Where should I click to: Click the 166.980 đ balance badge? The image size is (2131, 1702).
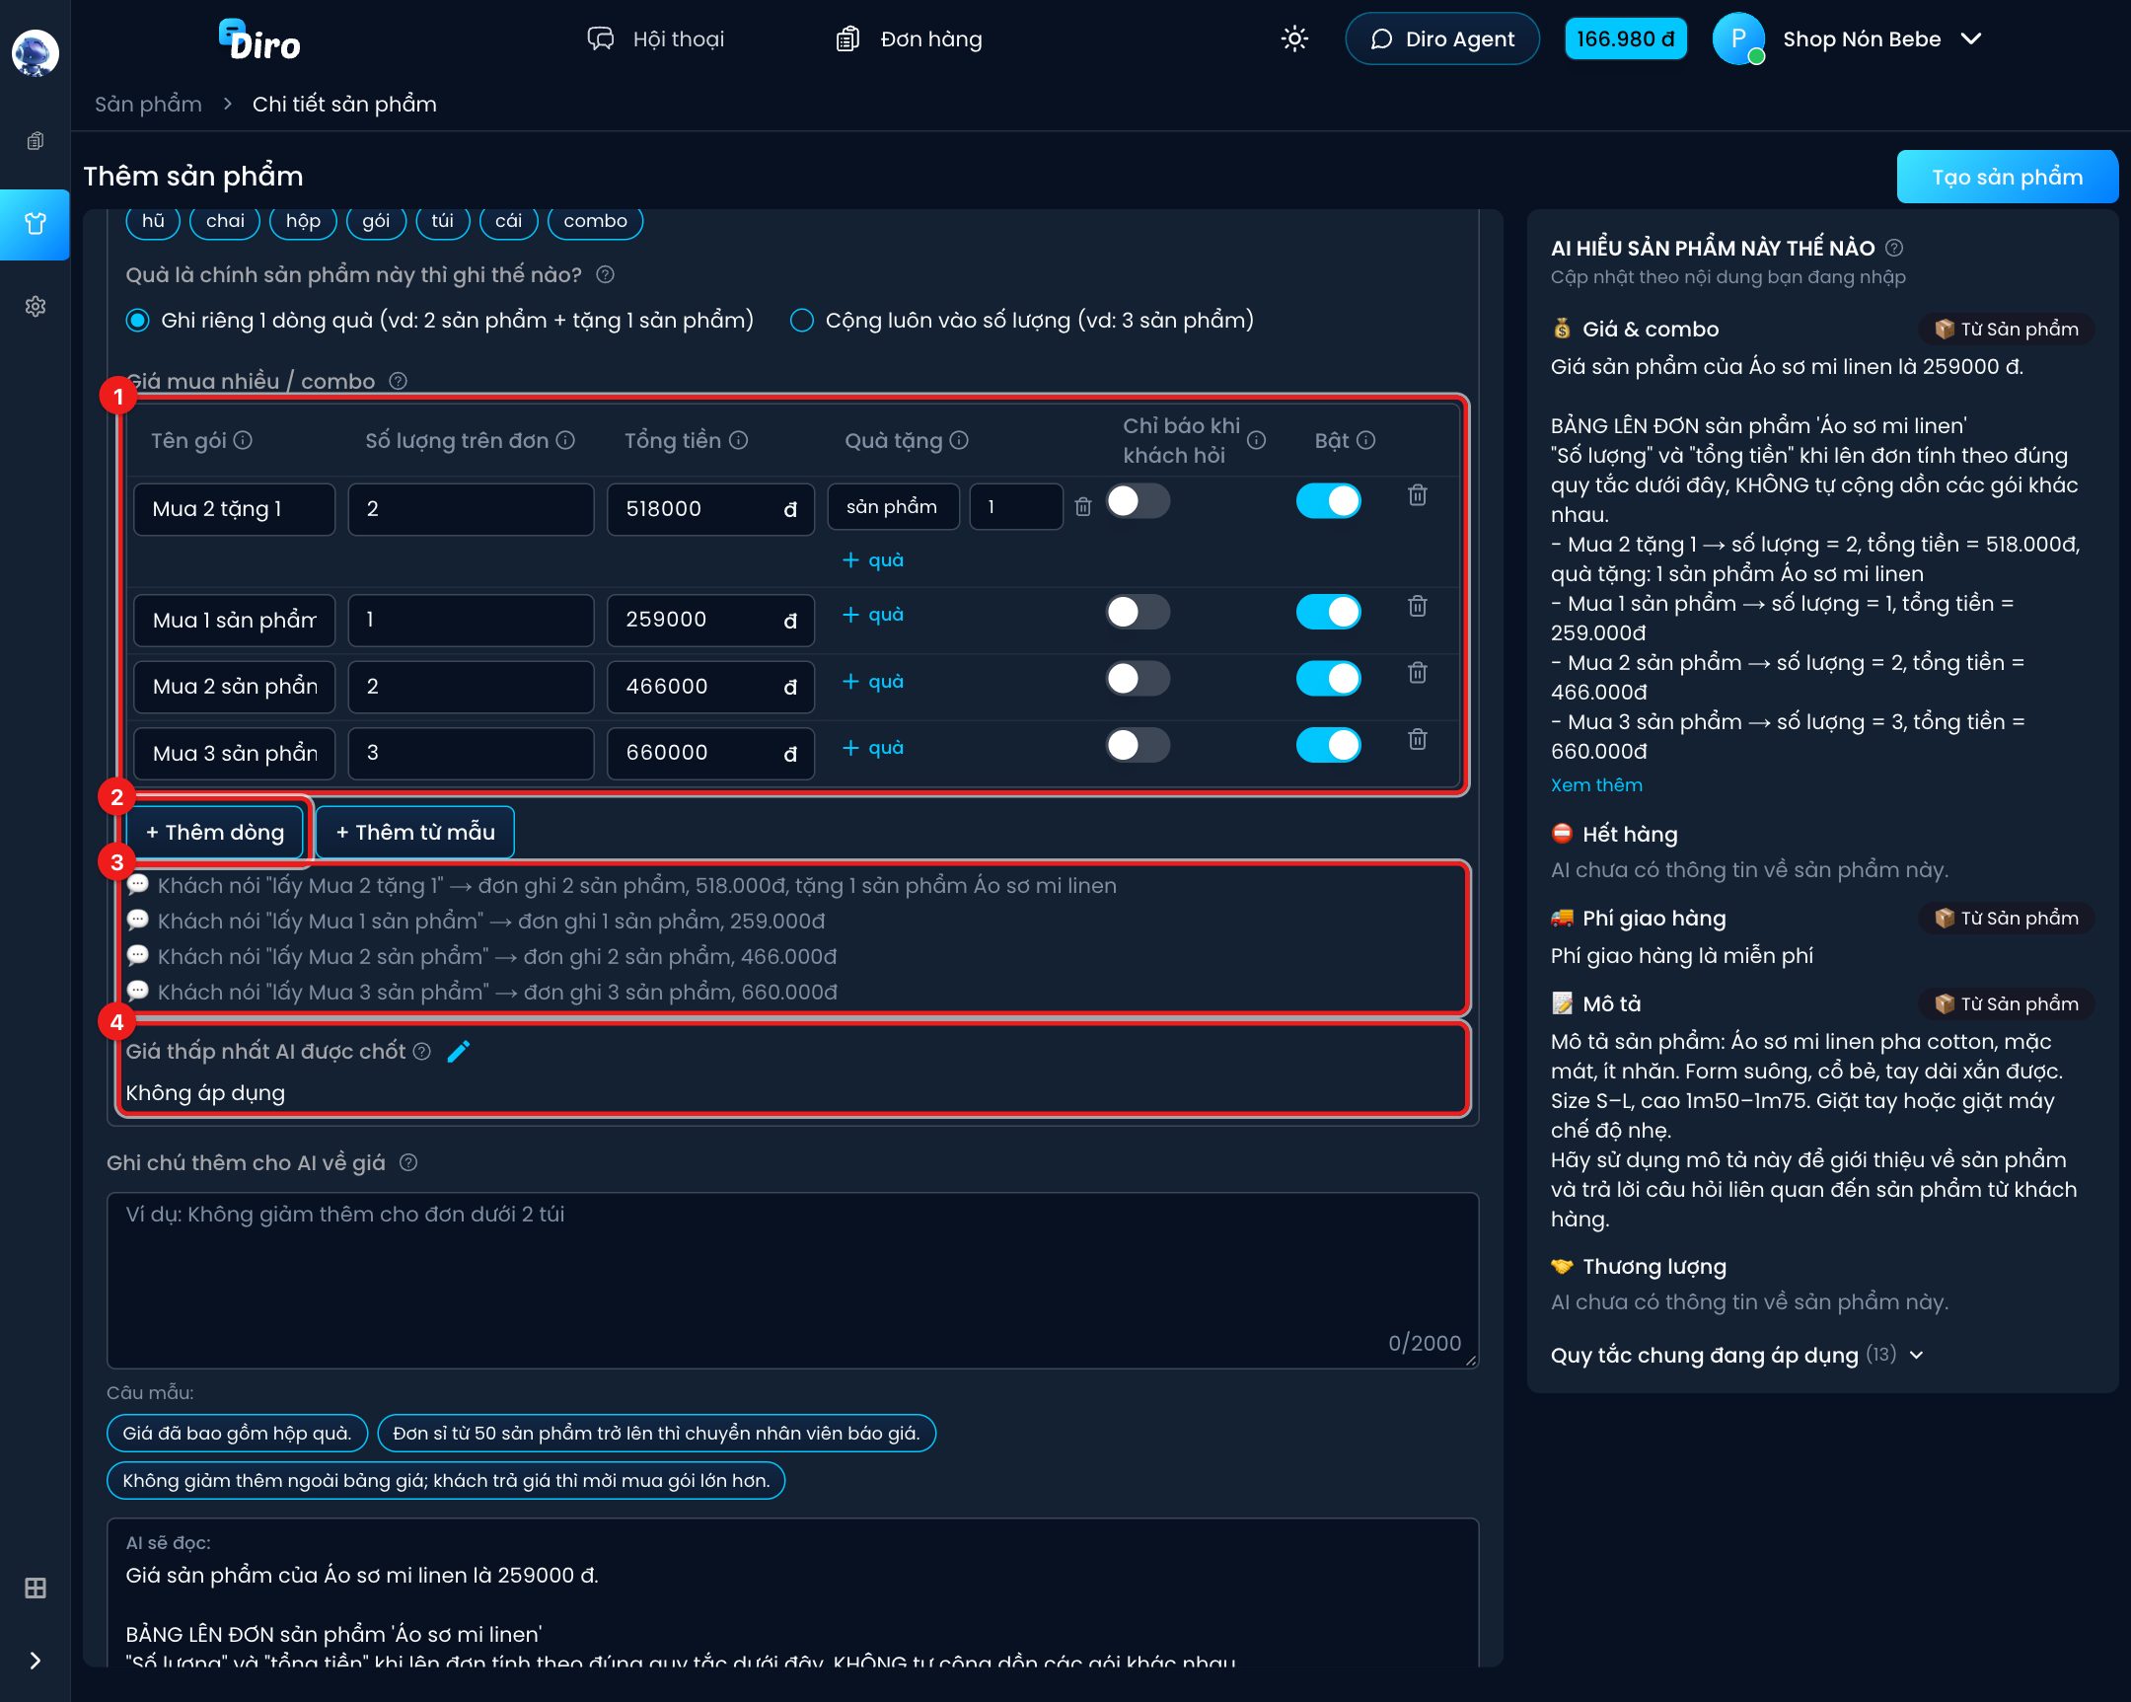tap(1624, 39)
